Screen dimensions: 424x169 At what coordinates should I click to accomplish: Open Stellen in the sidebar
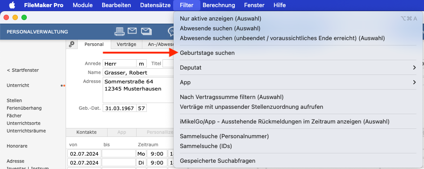(x=14, y=100)
